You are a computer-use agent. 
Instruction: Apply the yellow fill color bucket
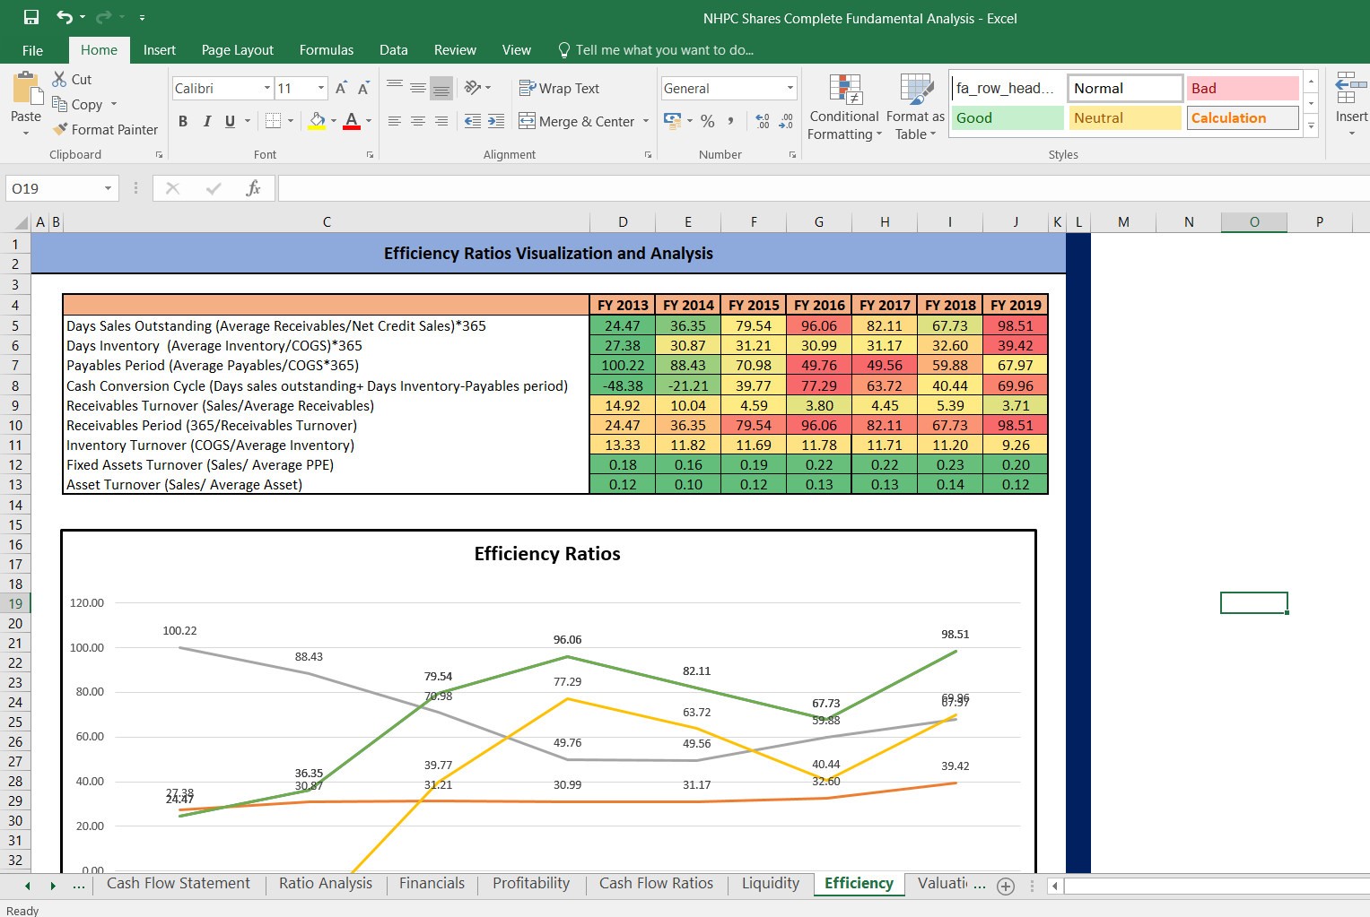coord(317,121)
